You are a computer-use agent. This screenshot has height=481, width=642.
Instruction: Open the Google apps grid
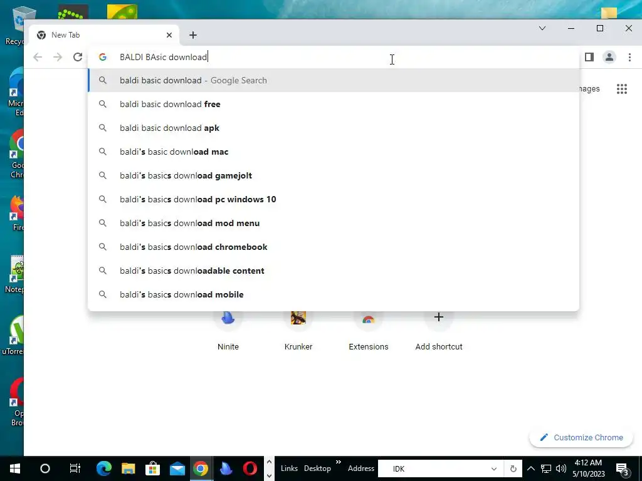click(622, 89)
